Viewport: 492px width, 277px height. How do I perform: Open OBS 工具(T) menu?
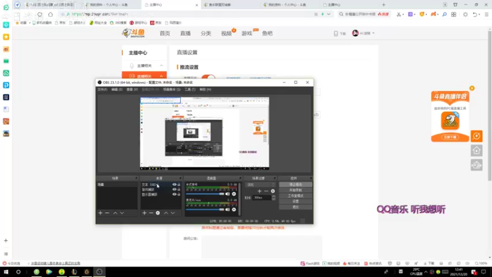[x=190, y=89]
